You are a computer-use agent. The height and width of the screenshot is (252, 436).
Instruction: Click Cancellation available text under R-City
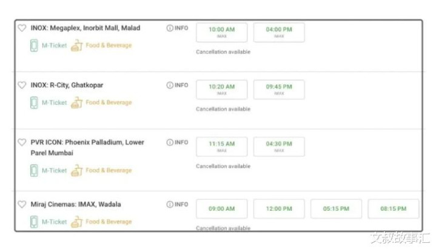223,109
